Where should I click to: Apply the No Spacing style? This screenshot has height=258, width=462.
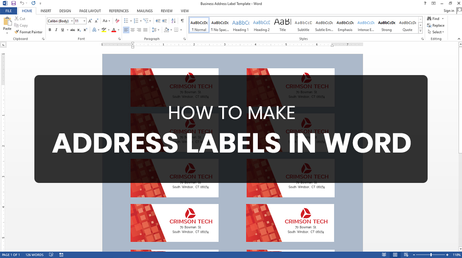point(220,25)
